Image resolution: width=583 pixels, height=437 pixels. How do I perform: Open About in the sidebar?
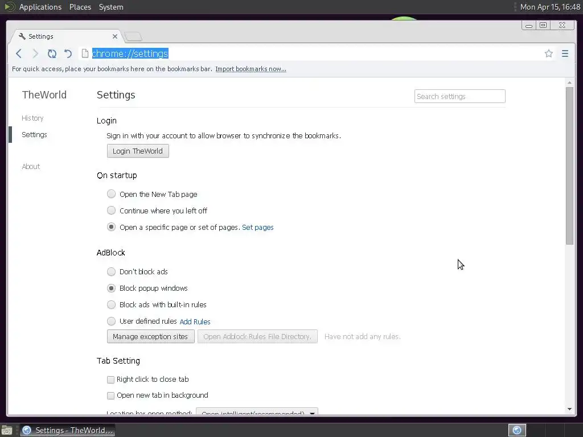tap(31, 167)
